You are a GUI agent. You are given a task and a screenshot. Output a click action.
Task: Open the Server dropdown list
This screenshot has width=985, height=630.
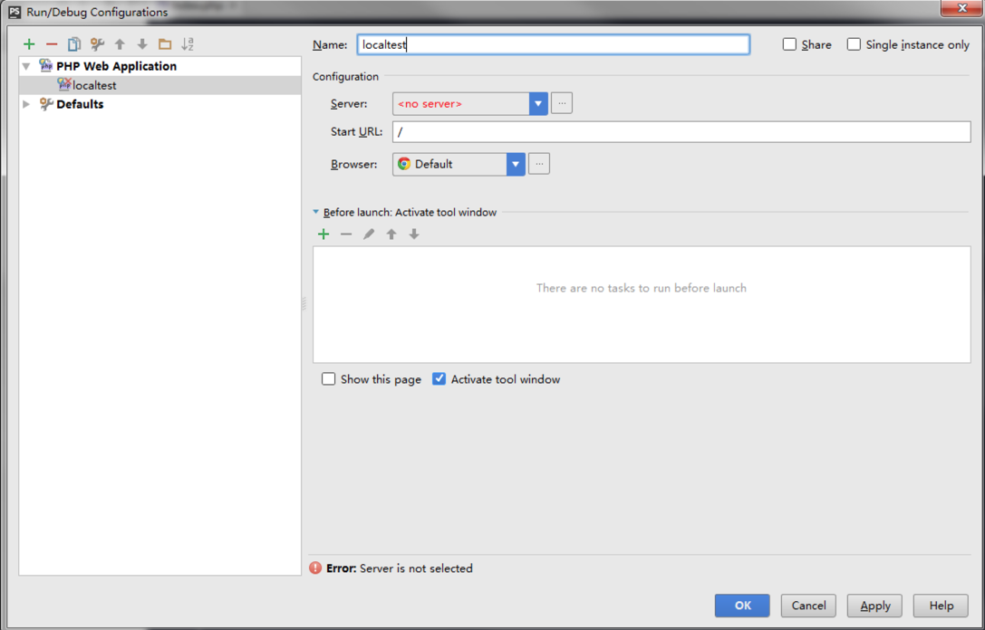[x=538, y=104]
